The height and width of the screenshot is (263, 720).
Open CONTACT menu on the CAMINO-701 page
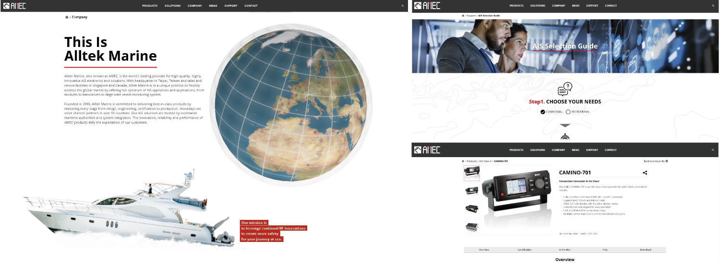pyautogui.click(x=611, y=150)
